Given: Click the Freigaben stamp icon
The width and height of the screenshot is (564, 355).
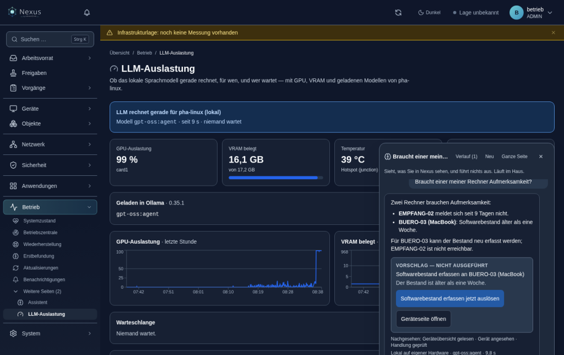Looking at the screenshot, I should pos(13,73).
